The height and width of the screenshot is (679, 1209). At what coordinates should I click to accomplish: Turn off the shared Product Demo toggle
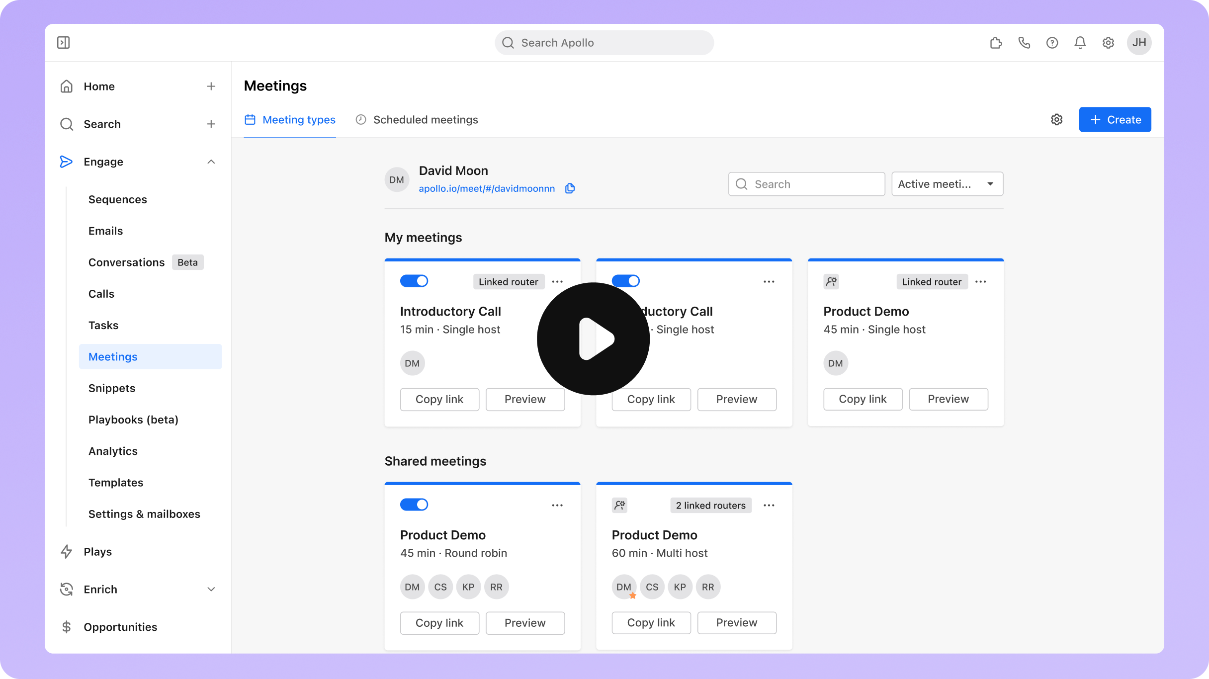(x=414, y=505)
